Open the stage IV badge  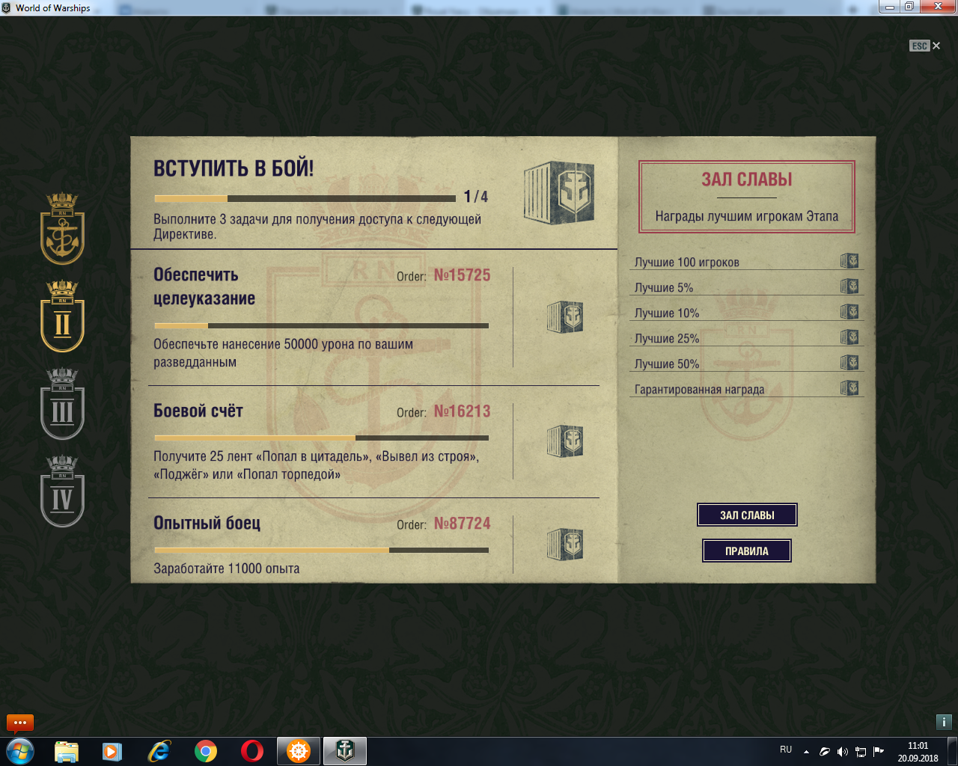click(x=62, y=491)
